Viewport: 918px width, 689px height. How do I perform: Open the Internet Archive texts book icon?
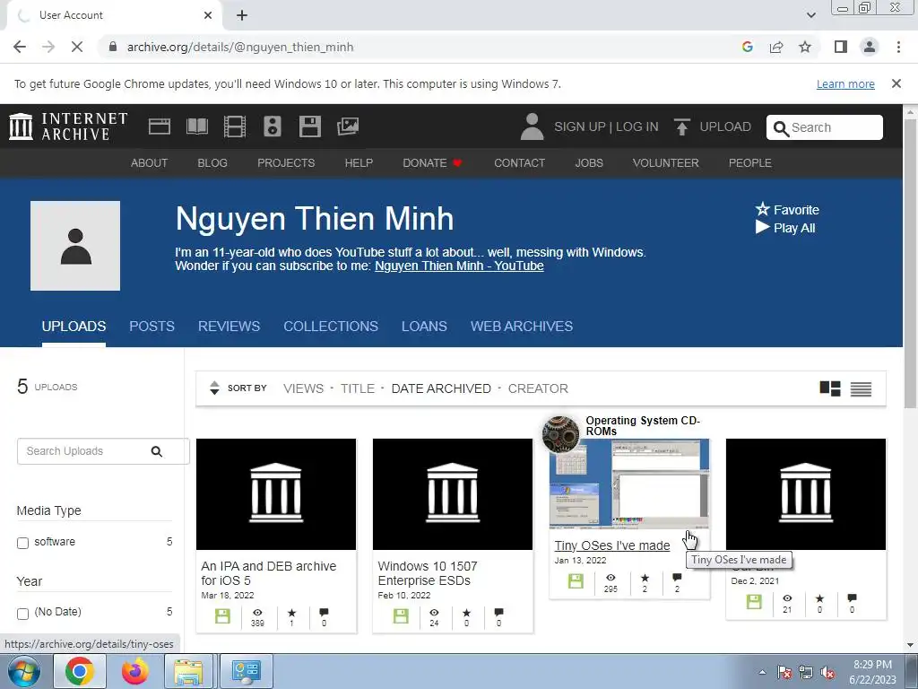click(x=196, y=126)
